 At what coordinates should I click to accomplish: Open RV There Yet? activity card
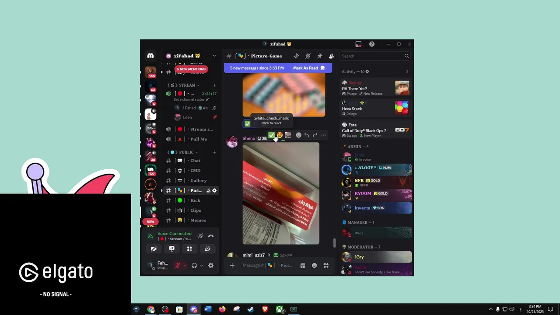click(x=376, y=88)
